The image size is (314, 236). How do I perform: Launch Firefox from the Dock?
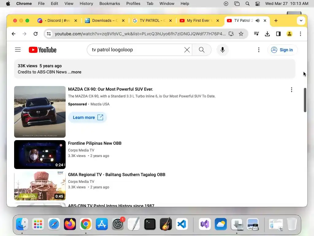tap(70, 224)
